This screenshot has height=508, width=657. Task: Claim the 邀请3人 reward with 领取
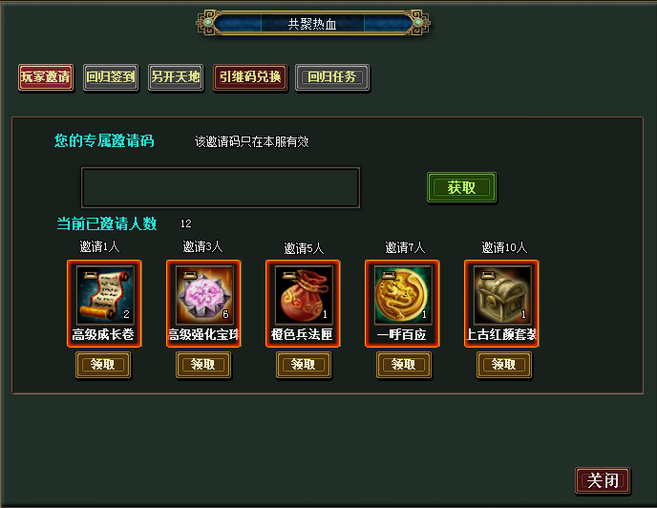point(203,365)
